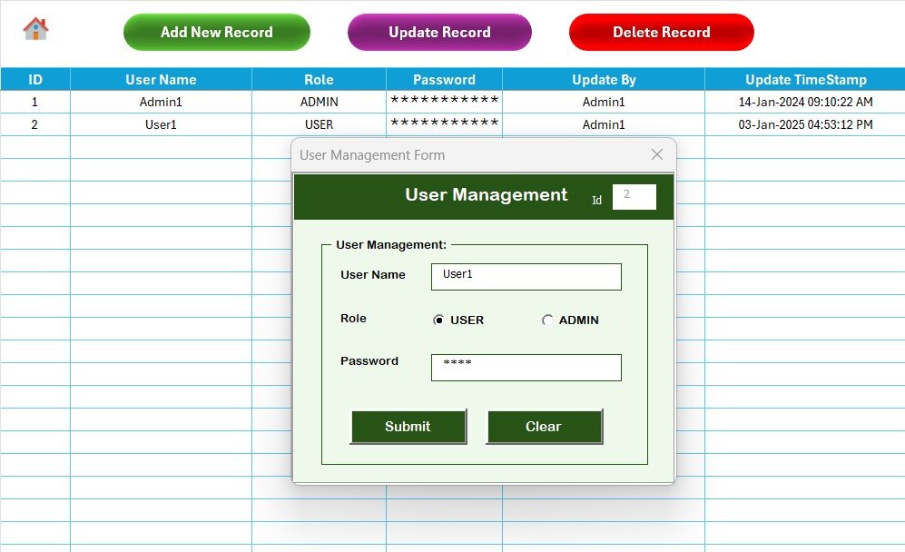Select the Password column header
The image size is (905, 552).
click(x=445, y=79)
